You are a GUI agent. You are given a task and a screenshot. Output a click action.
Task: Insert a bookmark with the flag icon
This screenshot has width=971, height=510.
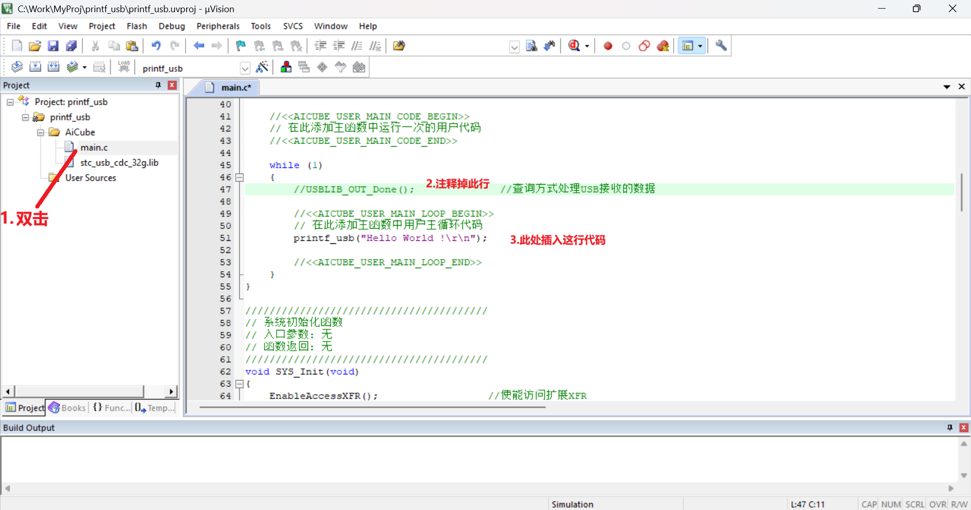click(x=241, y=46)
